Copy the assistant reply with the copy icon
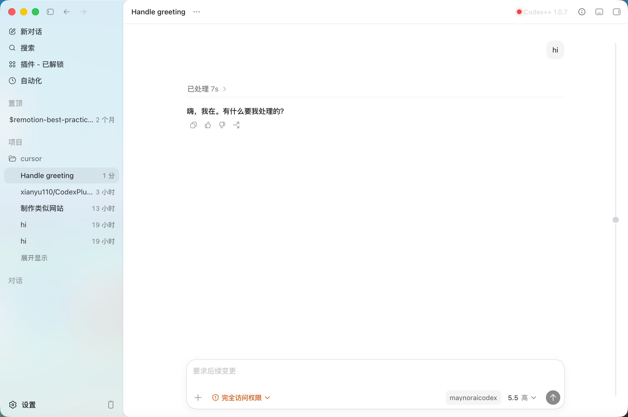The width and height of the screenshot is (628, 417). pos(194,125)
